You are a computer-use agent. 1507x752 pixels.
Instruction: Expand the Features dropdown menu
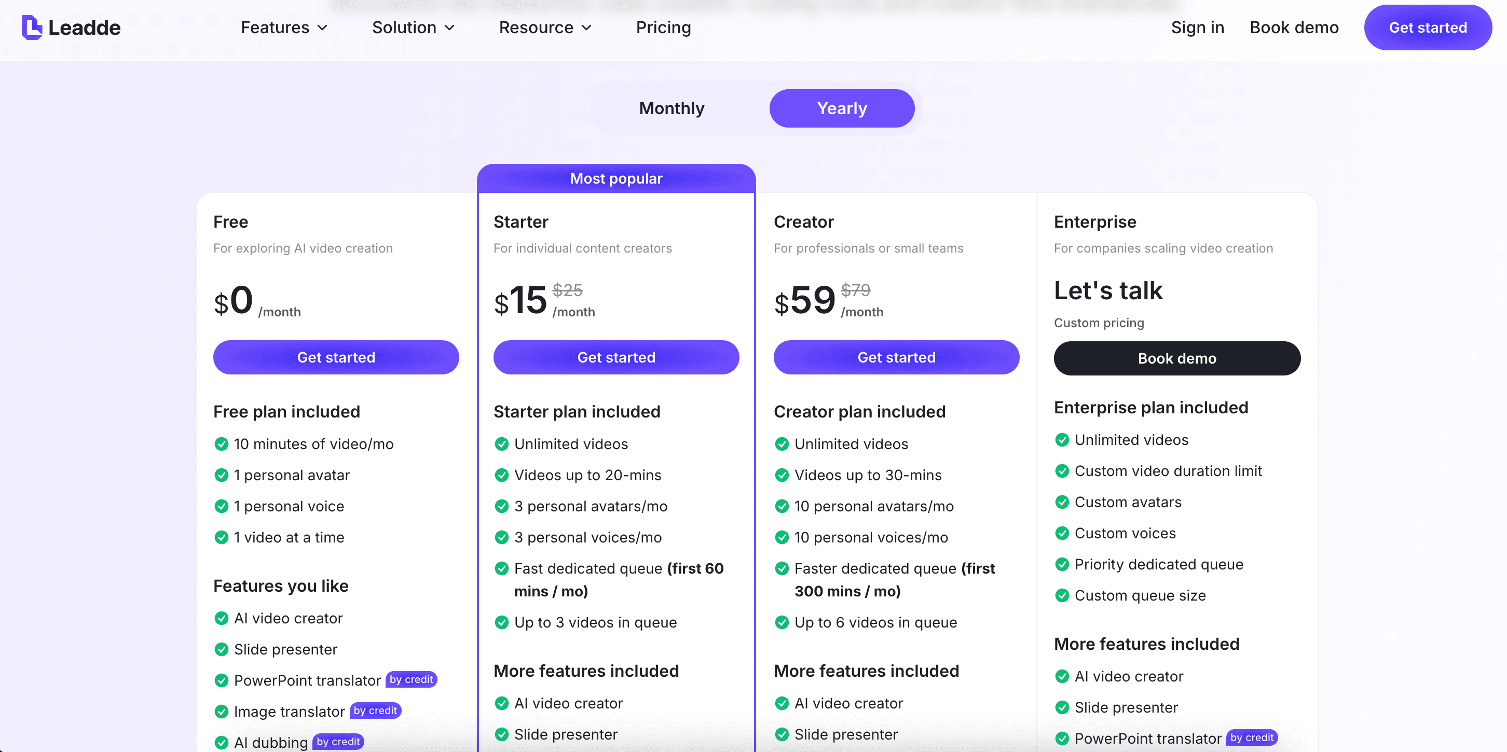pos(284,27)
